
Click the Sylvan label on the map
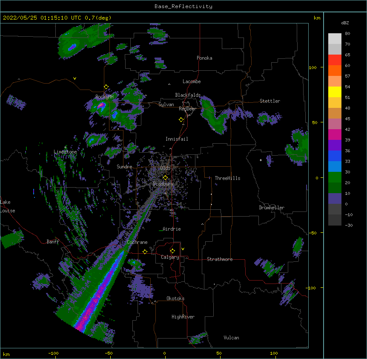click(x=166, y=104)
